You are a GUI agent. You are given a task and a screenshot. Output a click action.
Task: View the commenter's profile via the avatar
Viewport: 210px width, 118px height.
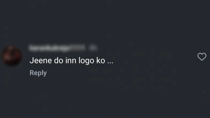point(12,56)
